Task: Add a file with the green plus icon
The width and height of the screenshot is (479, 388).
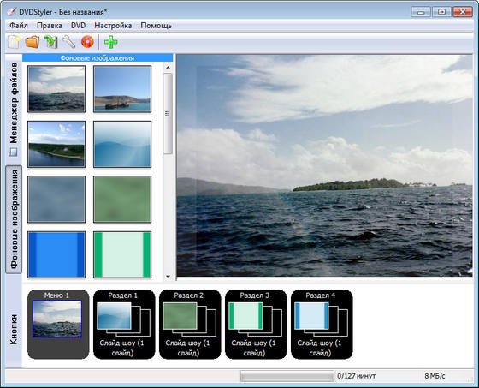Action: [110, 42]
